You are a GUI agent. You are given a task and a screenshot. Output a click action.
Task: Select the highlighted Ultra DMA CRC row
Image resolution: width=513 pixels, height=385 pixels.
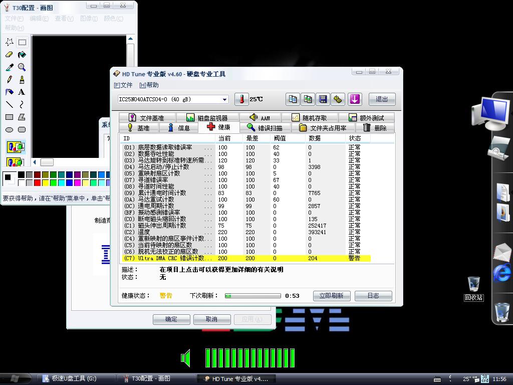(x=225, y=258)
